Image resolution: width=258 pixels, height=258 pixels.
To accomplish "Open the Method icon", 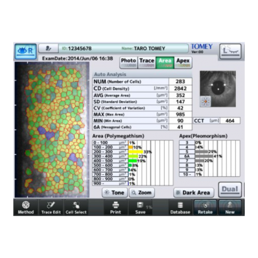I will (x=26, y=208).
